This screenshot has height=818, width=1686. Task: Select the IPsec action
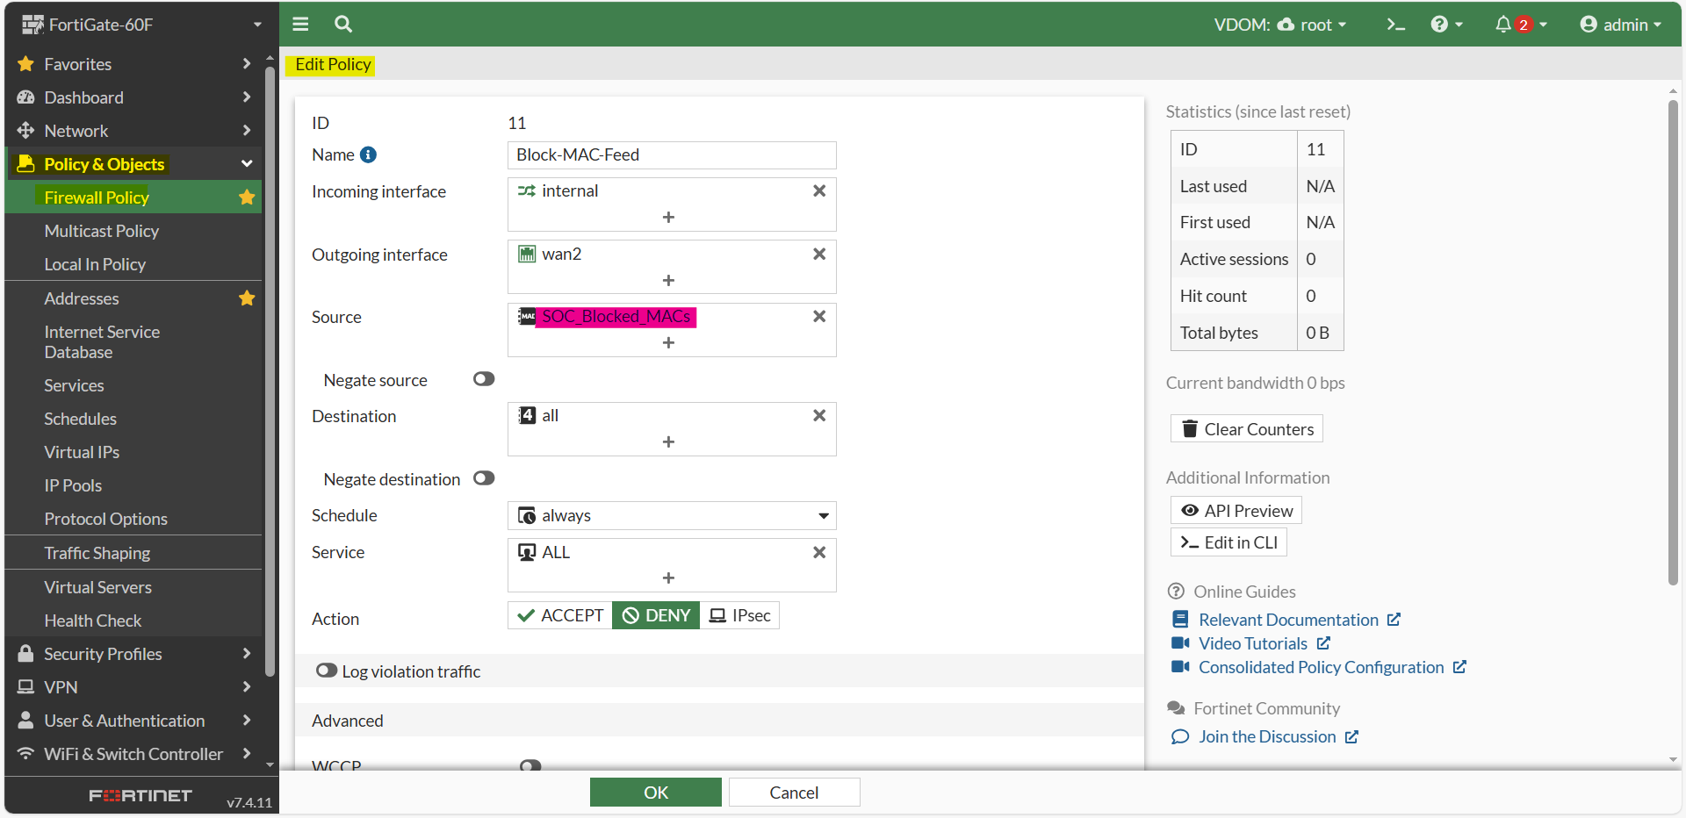click(x=739, y=615)
